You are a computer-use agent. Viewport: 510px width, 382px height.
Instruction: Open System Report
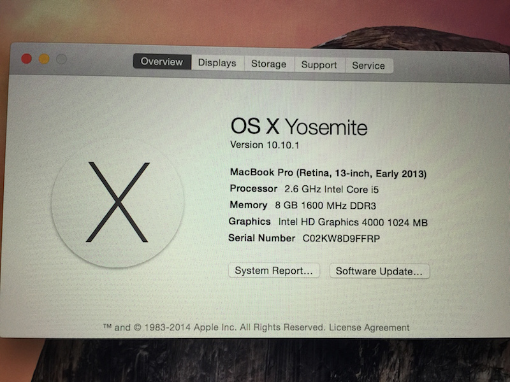pyautogui.click(x=274, y=271)
